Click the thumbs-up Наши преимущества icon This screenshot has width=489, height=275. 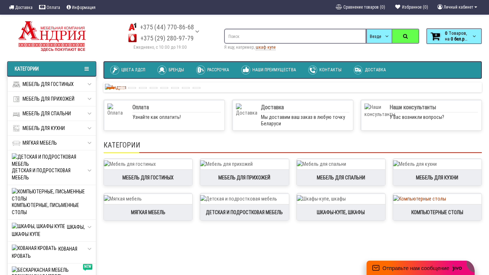click(246, 70)
